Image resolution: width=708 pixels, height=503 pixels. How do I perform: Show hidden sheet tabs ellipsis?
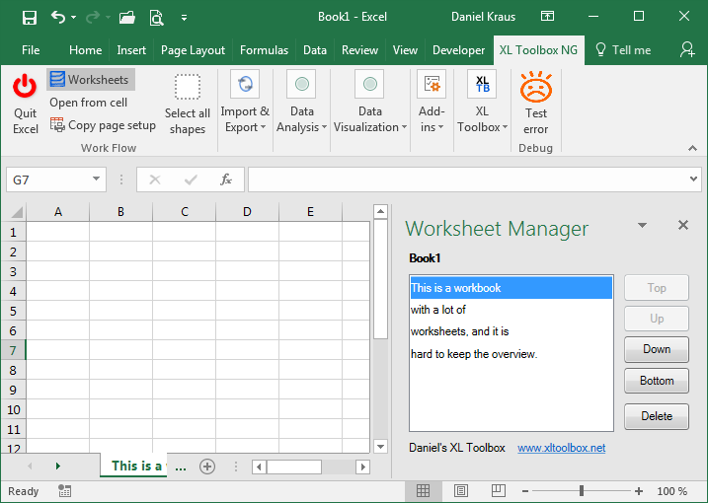pyautogui.click(x=181, y=467)
